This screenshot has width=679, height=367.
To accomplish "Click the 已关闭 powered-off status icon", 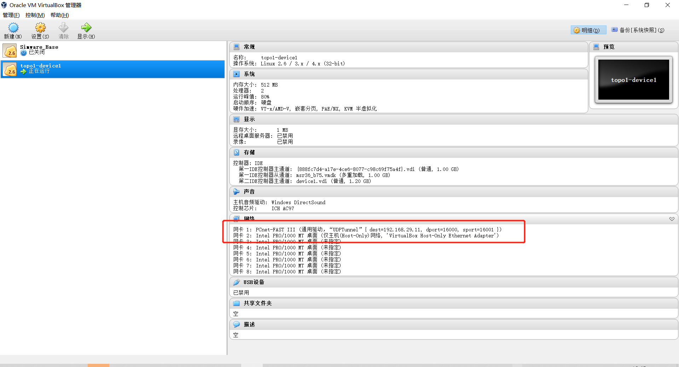I will click(x=23, y=53).
